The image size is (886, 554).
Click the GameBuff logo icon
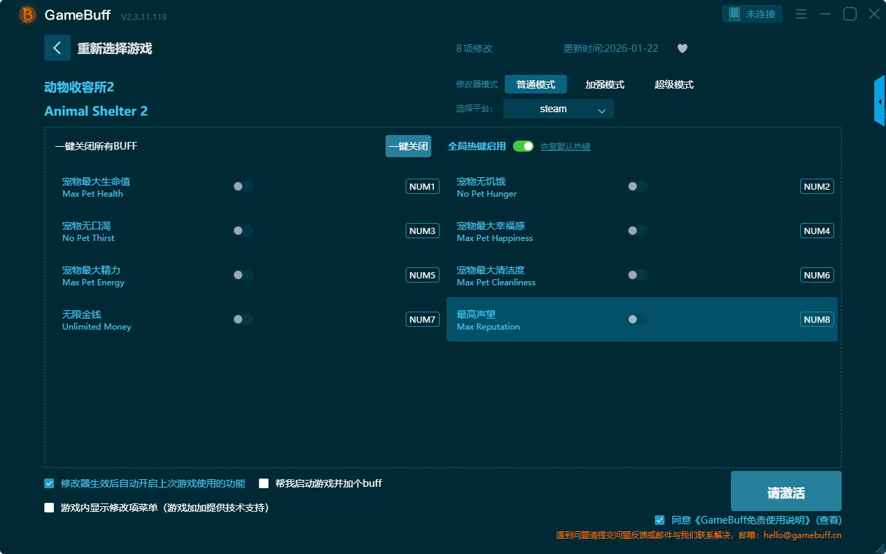[x=28, y=15]
